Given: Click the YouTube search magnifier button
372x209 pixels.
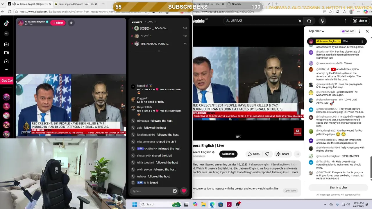Looking at the screenshot, I should point(309,21).
